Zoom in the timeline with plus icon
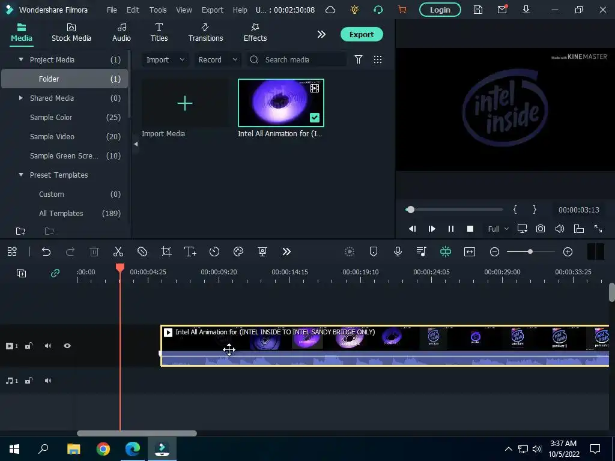 pos(568,252)
